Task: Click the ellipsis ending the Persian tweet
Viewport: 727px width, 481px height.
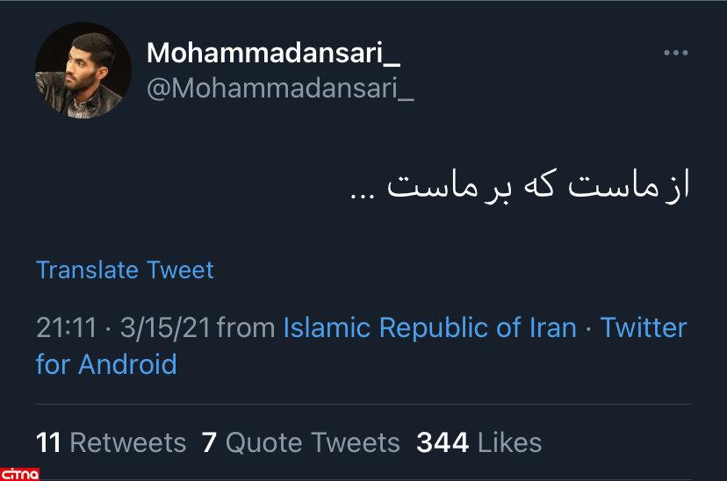Action: pos(363,195)
